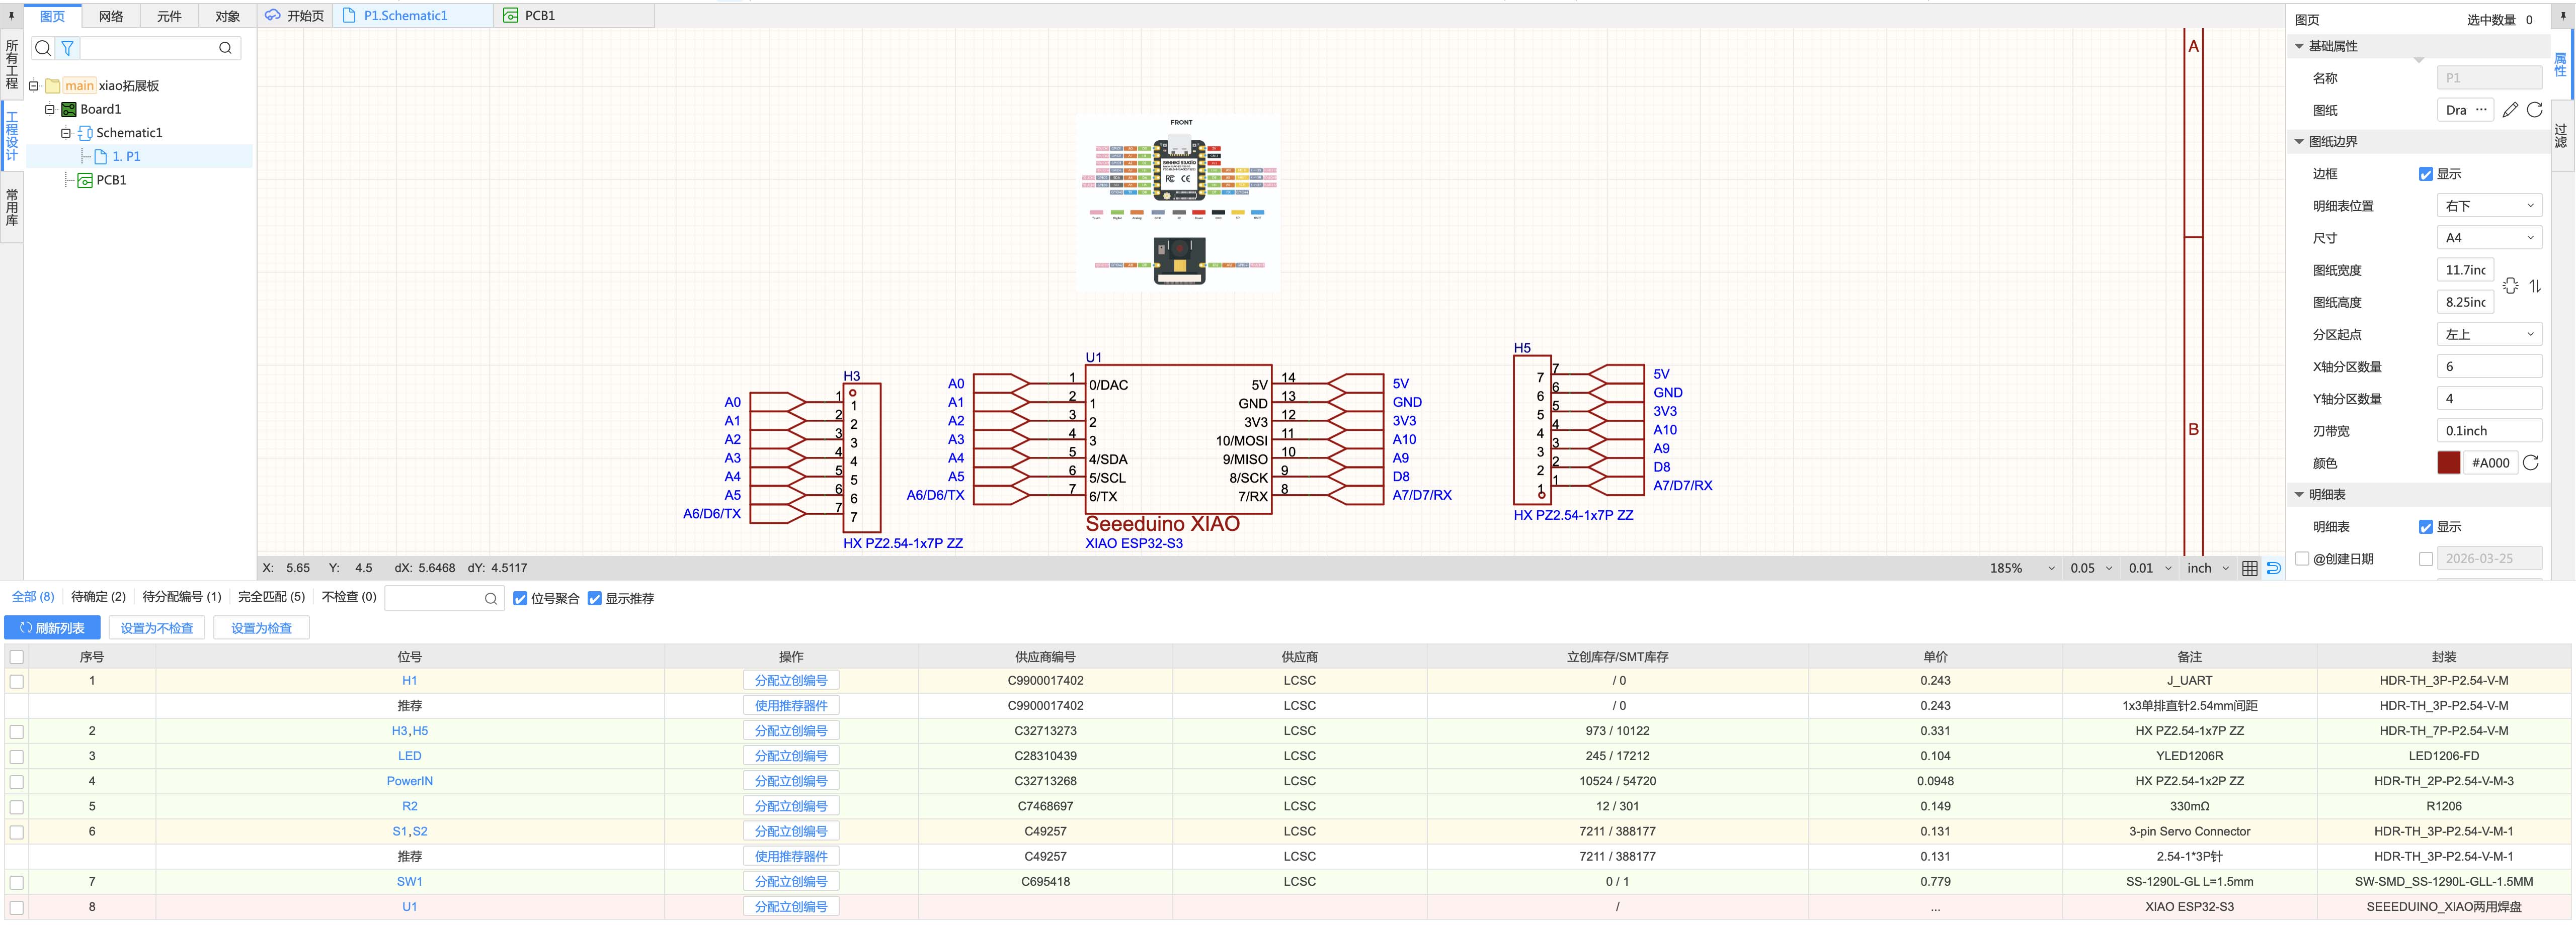The height and width of the screenshot is (928, 2576).
Task: Switch to the 对象 tab
Action: (x=228, y=16)
